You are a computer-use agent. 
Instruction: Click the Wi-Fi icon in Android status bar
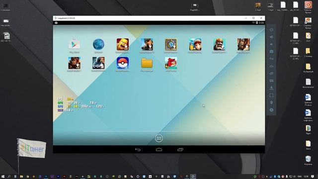(253, 23)
